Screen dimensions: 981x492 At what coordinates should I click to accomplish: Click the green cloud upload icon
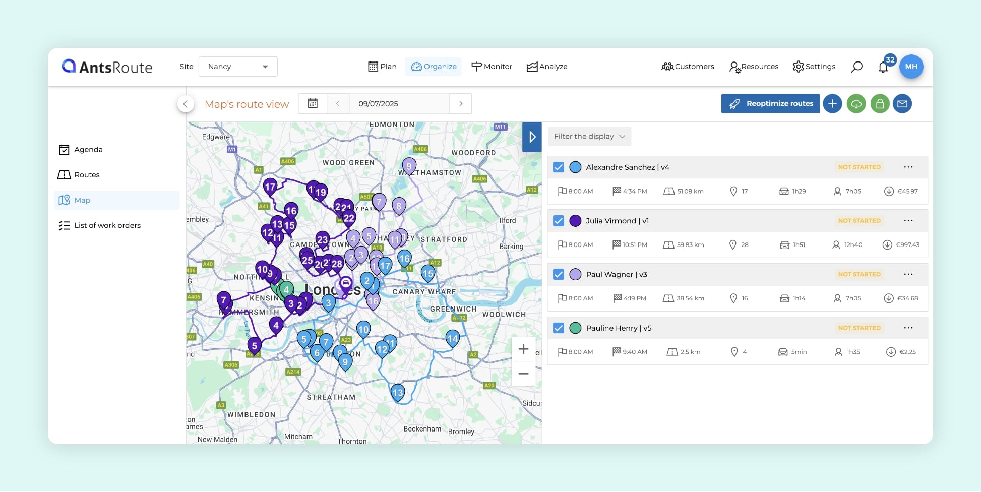856,104
